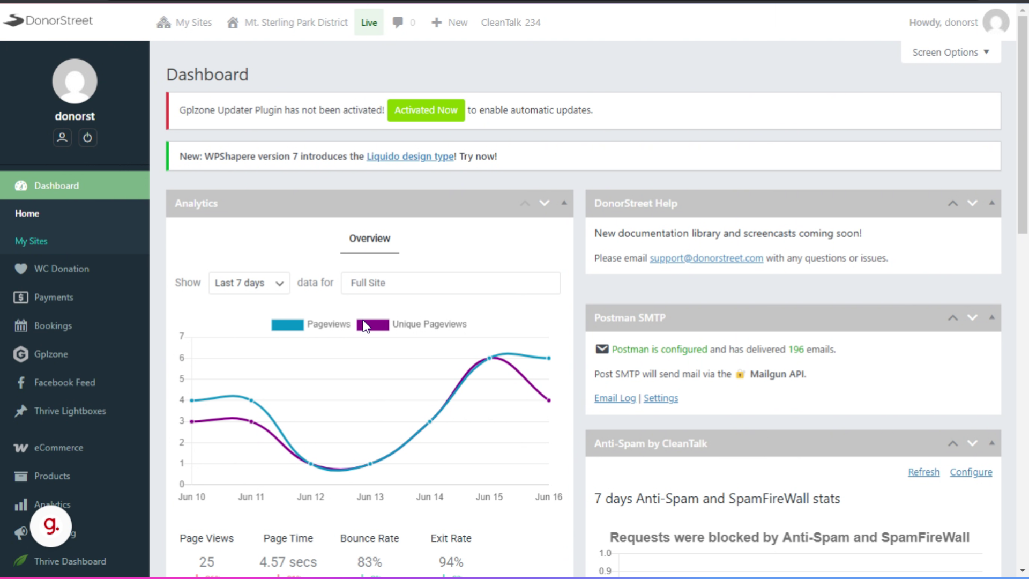Open My Sites submenu item

[31, 241]
